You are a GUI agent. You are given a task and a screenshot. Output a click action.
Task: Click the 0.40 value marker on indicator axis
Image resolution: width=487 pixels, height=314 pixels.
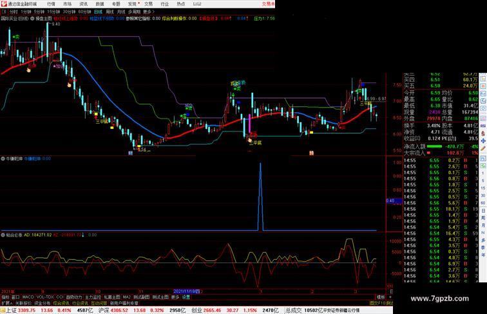394,201
